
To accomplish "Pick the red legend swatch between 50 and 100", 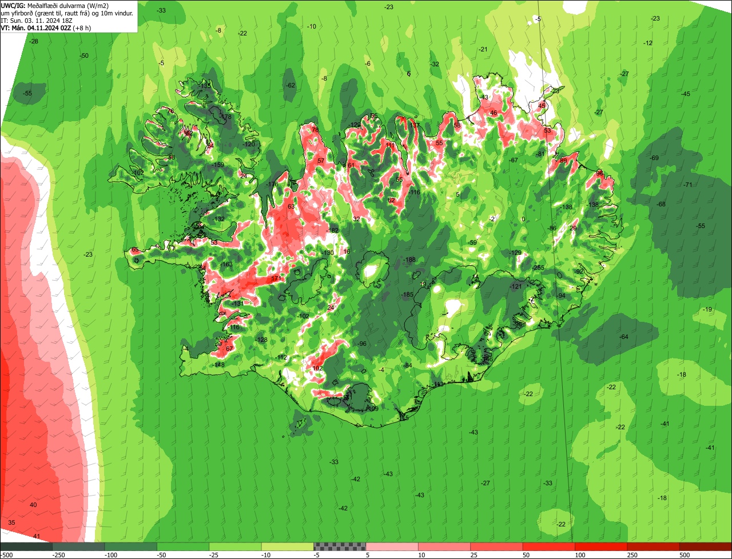I will 549,546.
